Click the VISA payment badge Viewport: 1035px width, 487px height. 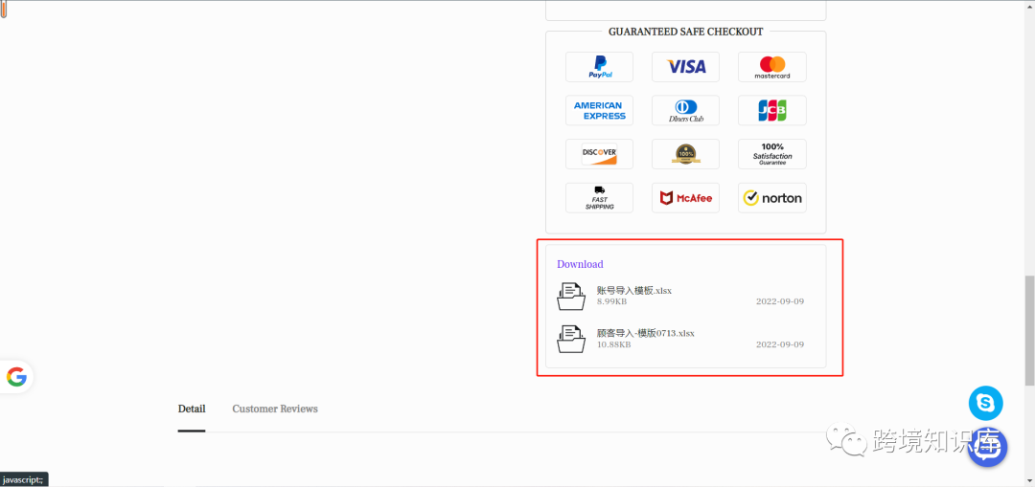click(x=686, y=67)
